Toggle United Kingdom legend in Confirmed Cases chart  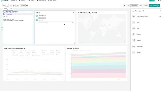point(36,56)
